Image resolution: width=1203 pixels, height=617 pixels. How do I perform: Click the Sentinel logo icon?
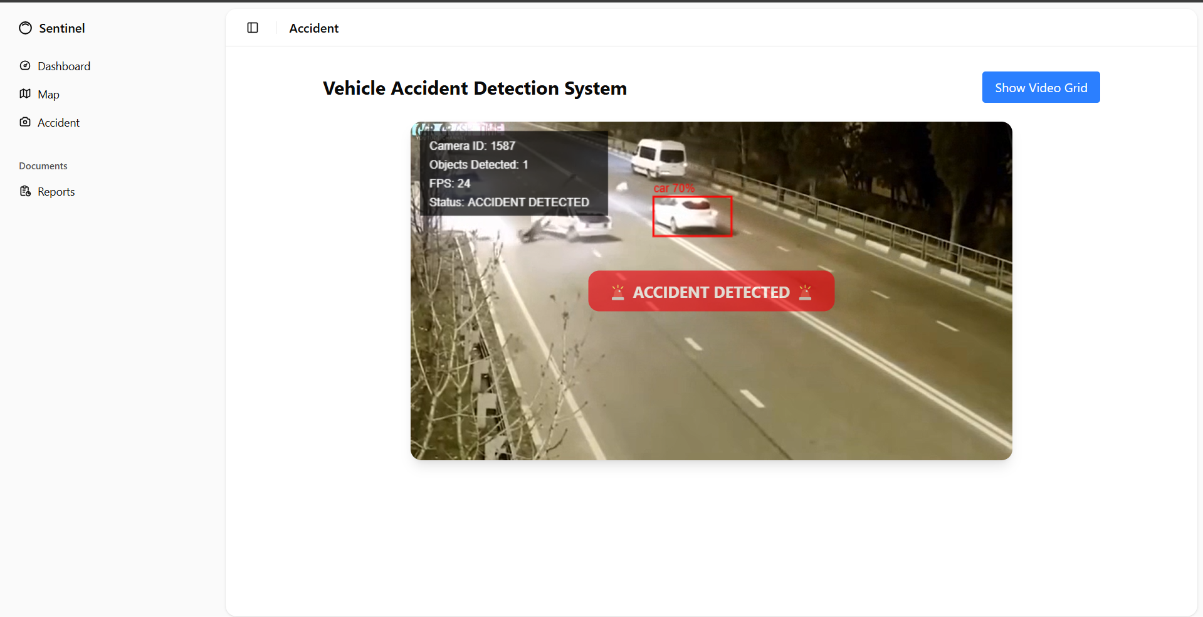tap(25, 28)
